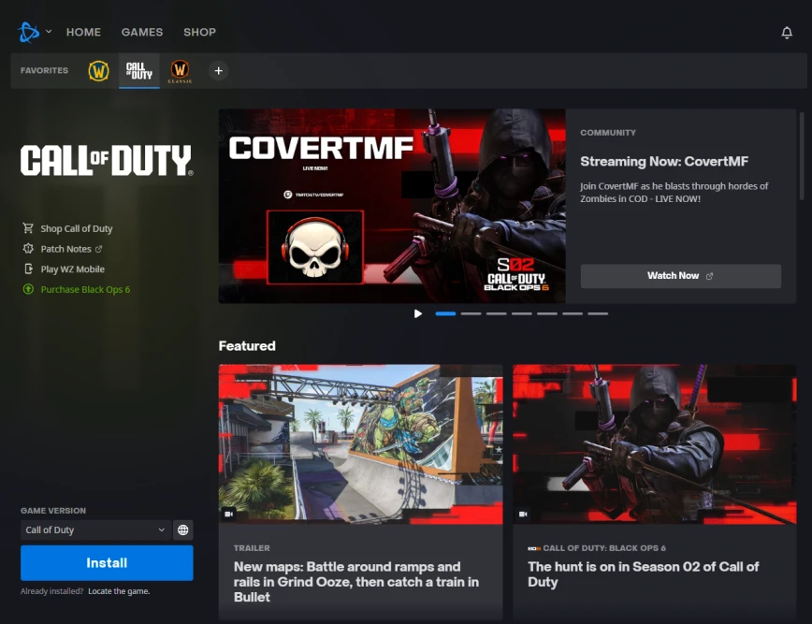The image size is (812, 624).
Task: Select World of Warcraft favorite icon
Action: pyautogui.click(x=98, y=70)
